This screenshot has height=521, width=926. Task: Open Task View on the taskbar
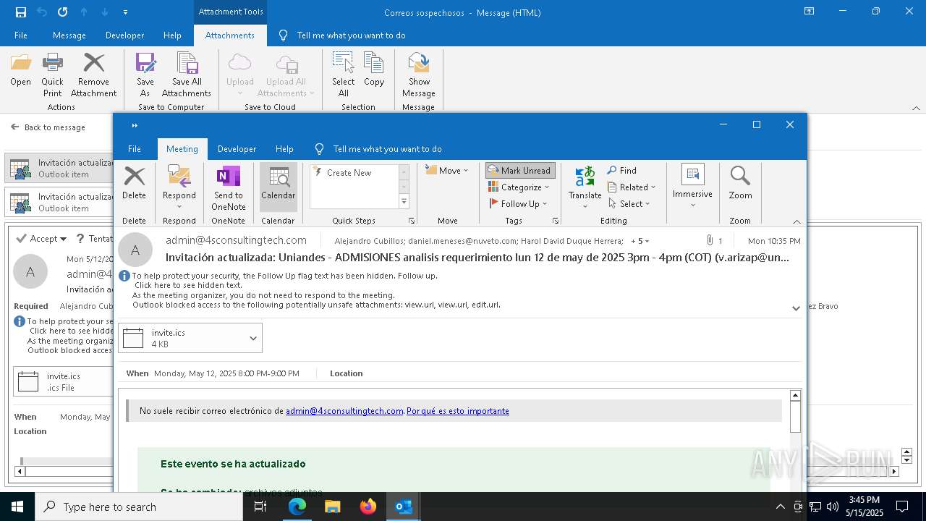coord(260,507)
